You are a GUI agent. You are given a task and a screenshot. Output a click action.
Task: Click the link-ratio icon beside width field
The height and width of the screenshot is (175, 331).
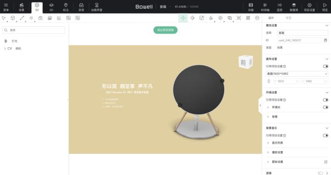tap(269, 81)
